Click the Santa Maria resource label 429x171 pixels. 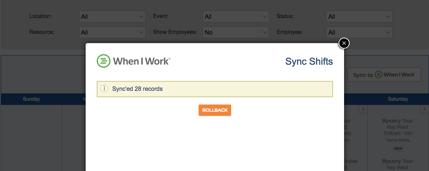pos(398,140)
